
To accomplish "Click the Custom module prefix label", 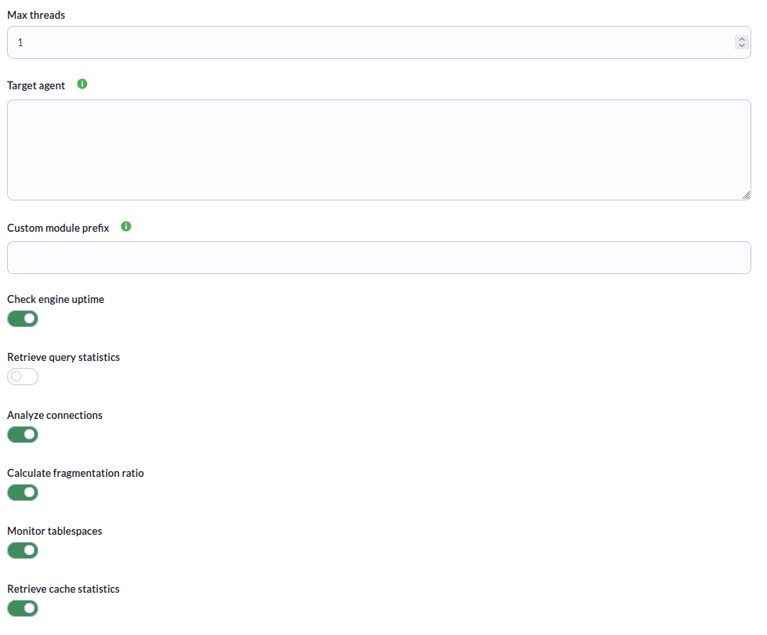I will pyautogui.click(x=58, y=229).
